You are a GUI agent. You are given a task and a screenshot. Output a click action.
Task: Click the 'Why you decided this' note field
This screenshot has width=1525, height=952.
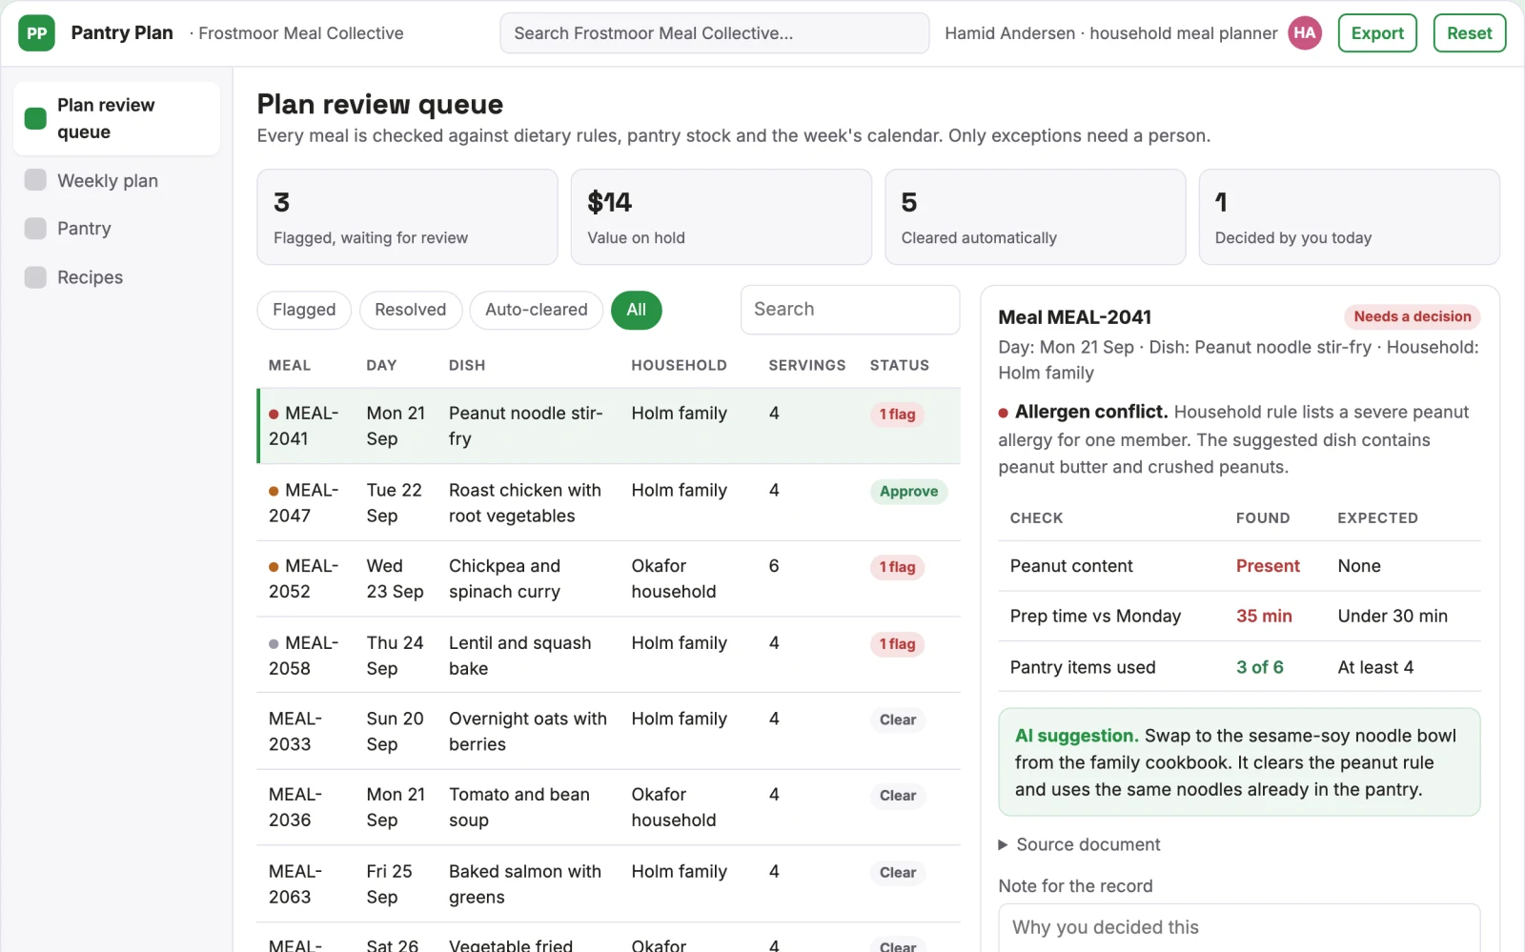click(x=1239, y=927)
